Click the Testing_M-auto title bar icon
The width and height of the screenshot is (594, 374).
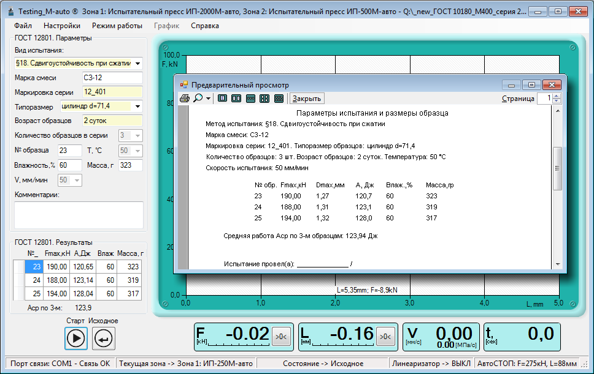pyautogui.click(x=11, y=12)
